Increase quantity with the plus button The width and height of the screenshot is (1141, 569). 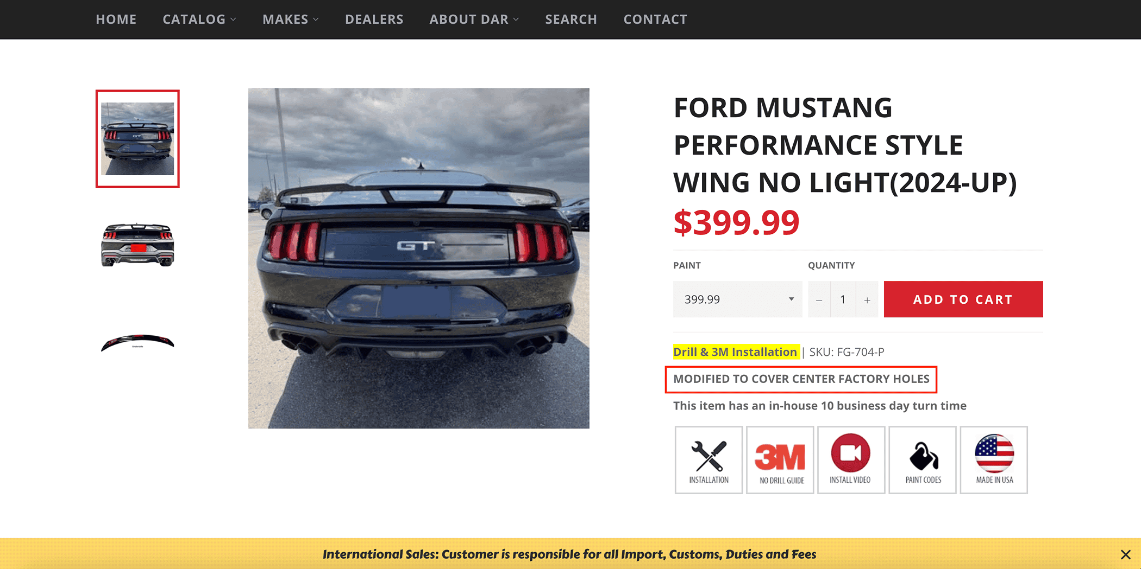click(867, 299)
